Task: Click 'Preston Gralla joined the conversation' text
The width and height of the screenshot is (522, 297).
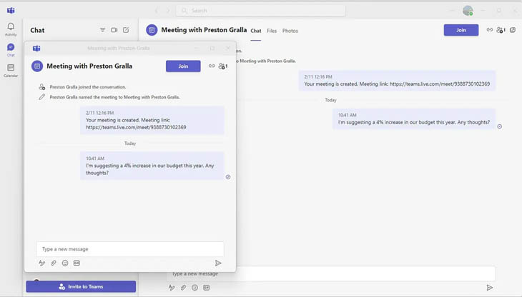Action: (88, 87)
